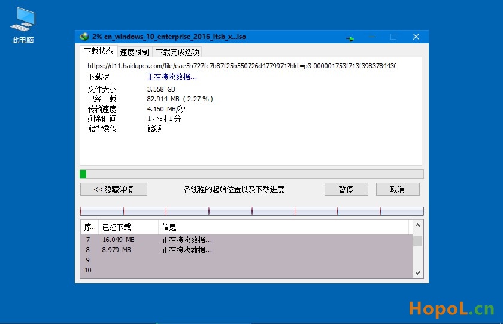
Task: Click the green arrow icon in title bar
Action: pos(350,39)
